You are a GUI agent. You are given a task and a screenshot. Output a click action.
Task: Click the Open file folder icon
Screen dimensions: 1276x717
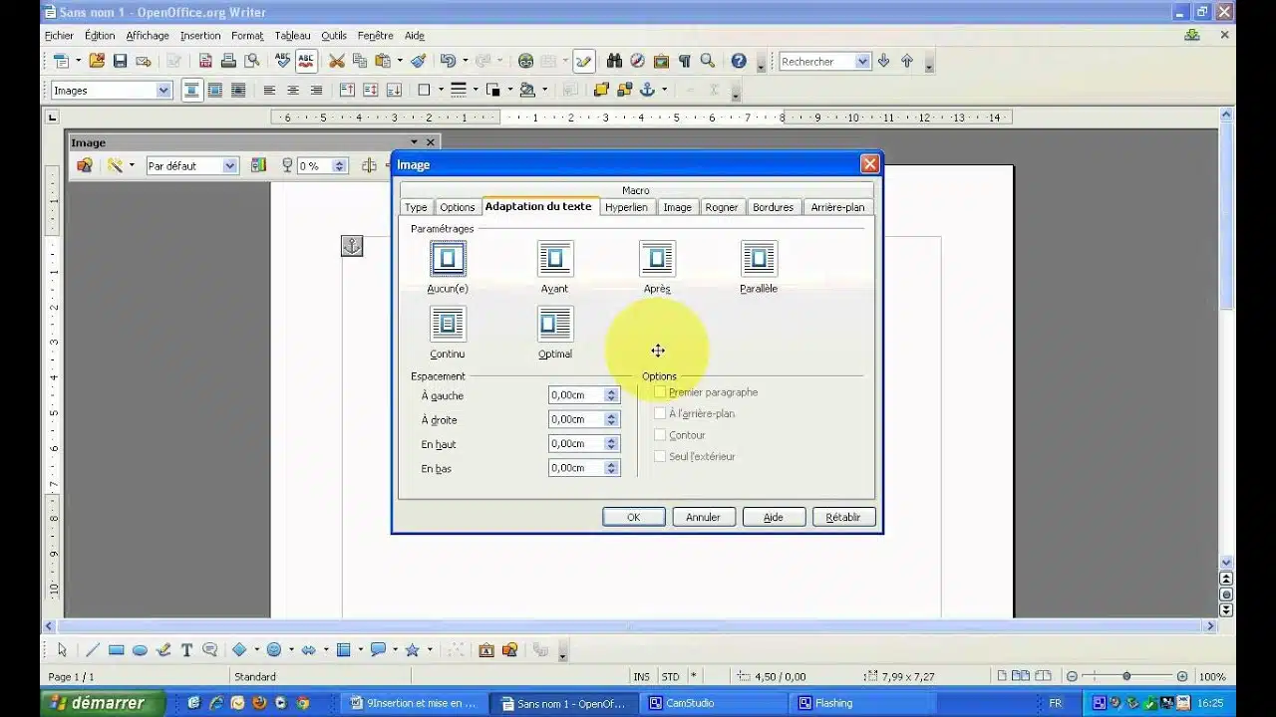[x=97, y=61]
